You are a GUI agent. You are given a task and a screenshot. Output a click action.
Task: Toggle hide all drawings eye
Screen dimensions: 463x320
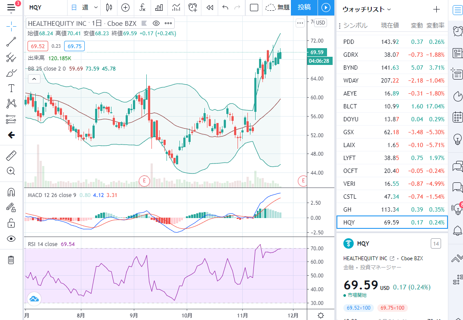tap(11, 239)
